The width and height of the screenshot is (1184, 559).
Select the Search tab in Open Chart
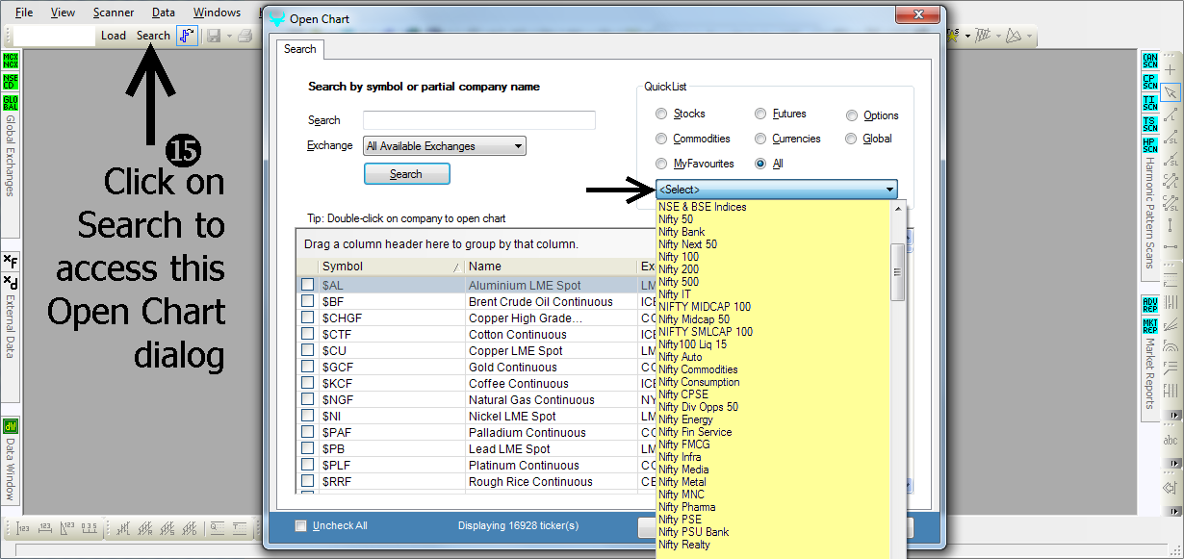[300, 49]
